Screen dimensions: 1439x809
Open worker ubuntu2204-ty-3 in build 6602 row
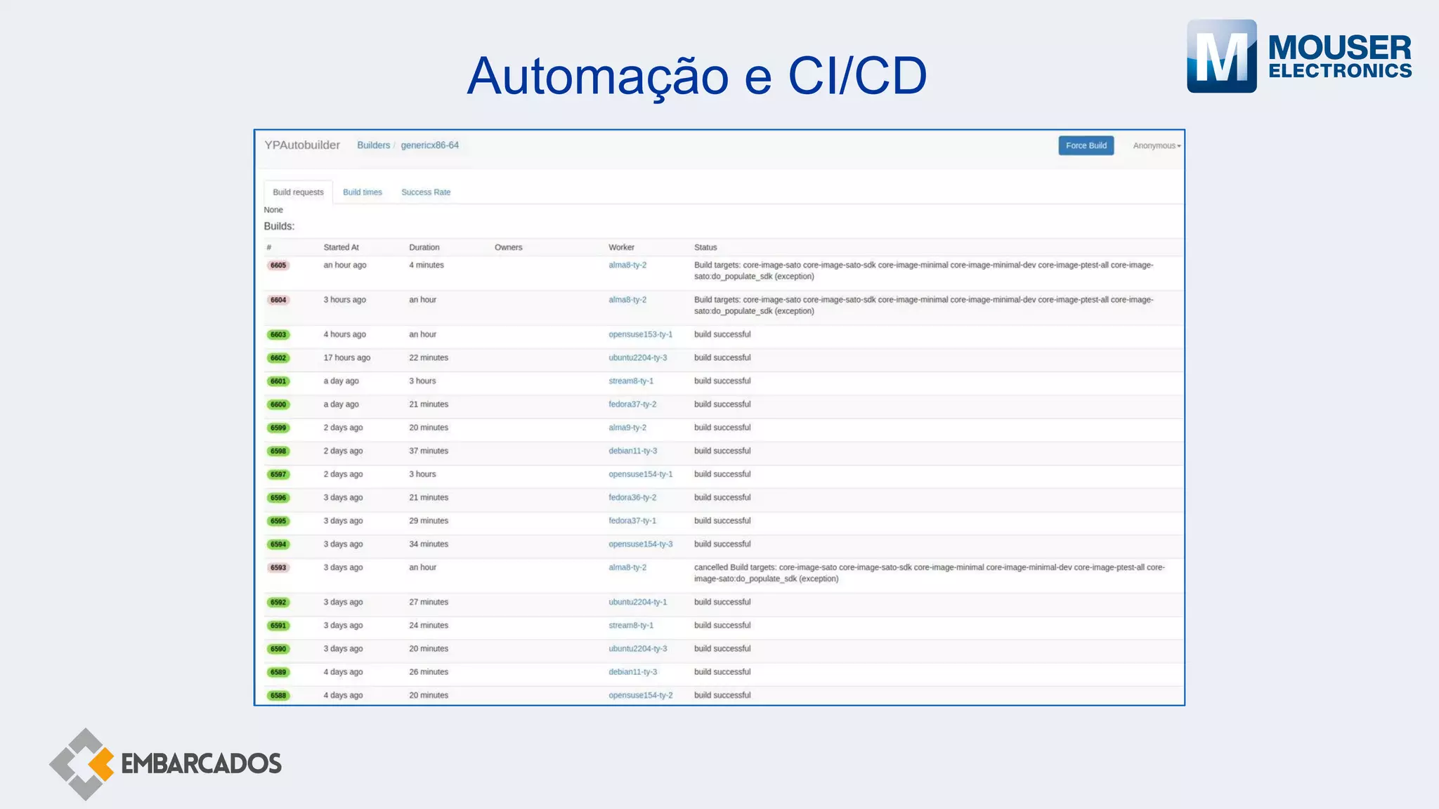(637, 357)
